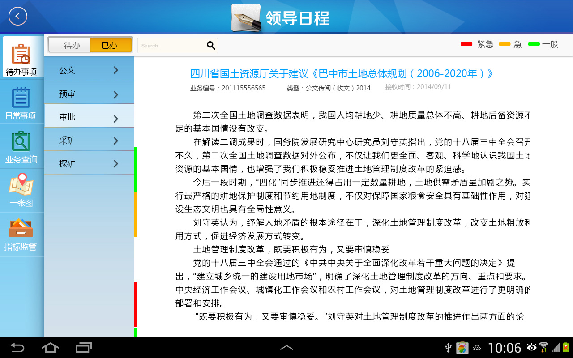Tap 领导日程 header title
The image size is (573, 358).
pos(298,18)
